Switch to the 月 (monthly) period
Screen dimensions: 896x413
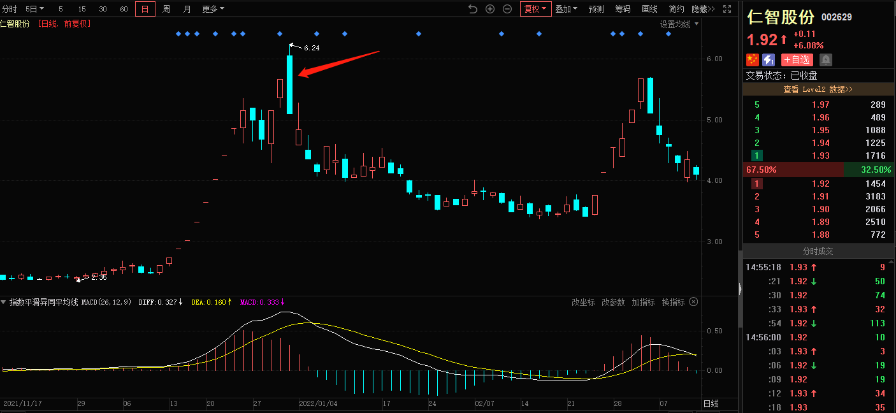pos(187,9)
